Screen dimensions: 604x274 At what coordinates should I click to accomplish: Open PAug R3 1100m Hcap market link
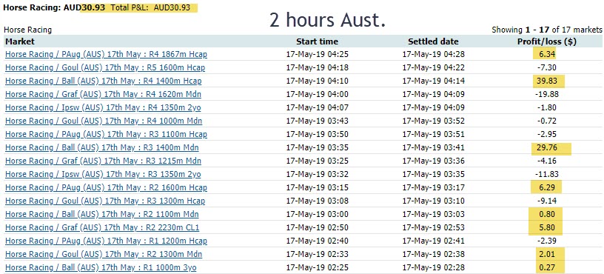click(x=106, y=135)
